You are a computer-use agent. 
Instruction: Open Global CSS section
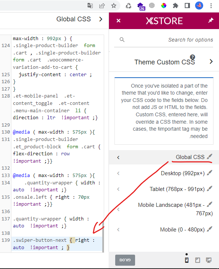(164, 157)
